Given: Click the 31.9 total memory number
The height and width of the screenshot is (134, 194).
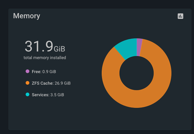Looking at the screenshot, I should click(x=39, y=46).
